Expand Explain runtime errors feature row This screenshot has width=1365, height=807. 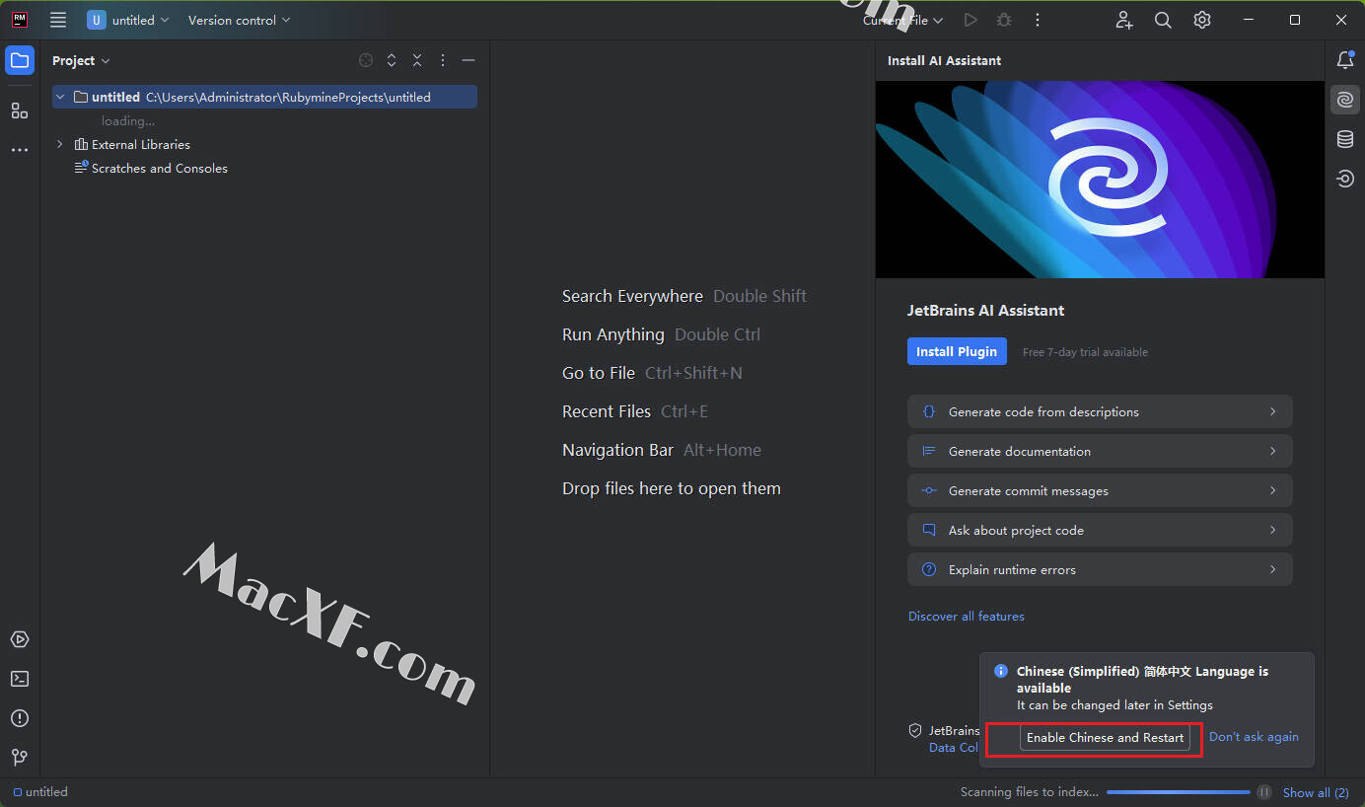pyautogui.click(x=1100, y=569)
